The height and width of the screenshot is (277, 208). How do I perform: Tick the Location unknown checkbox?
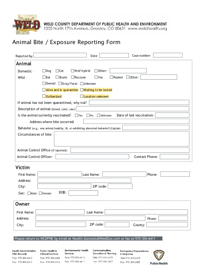click(x=82, y=96)
